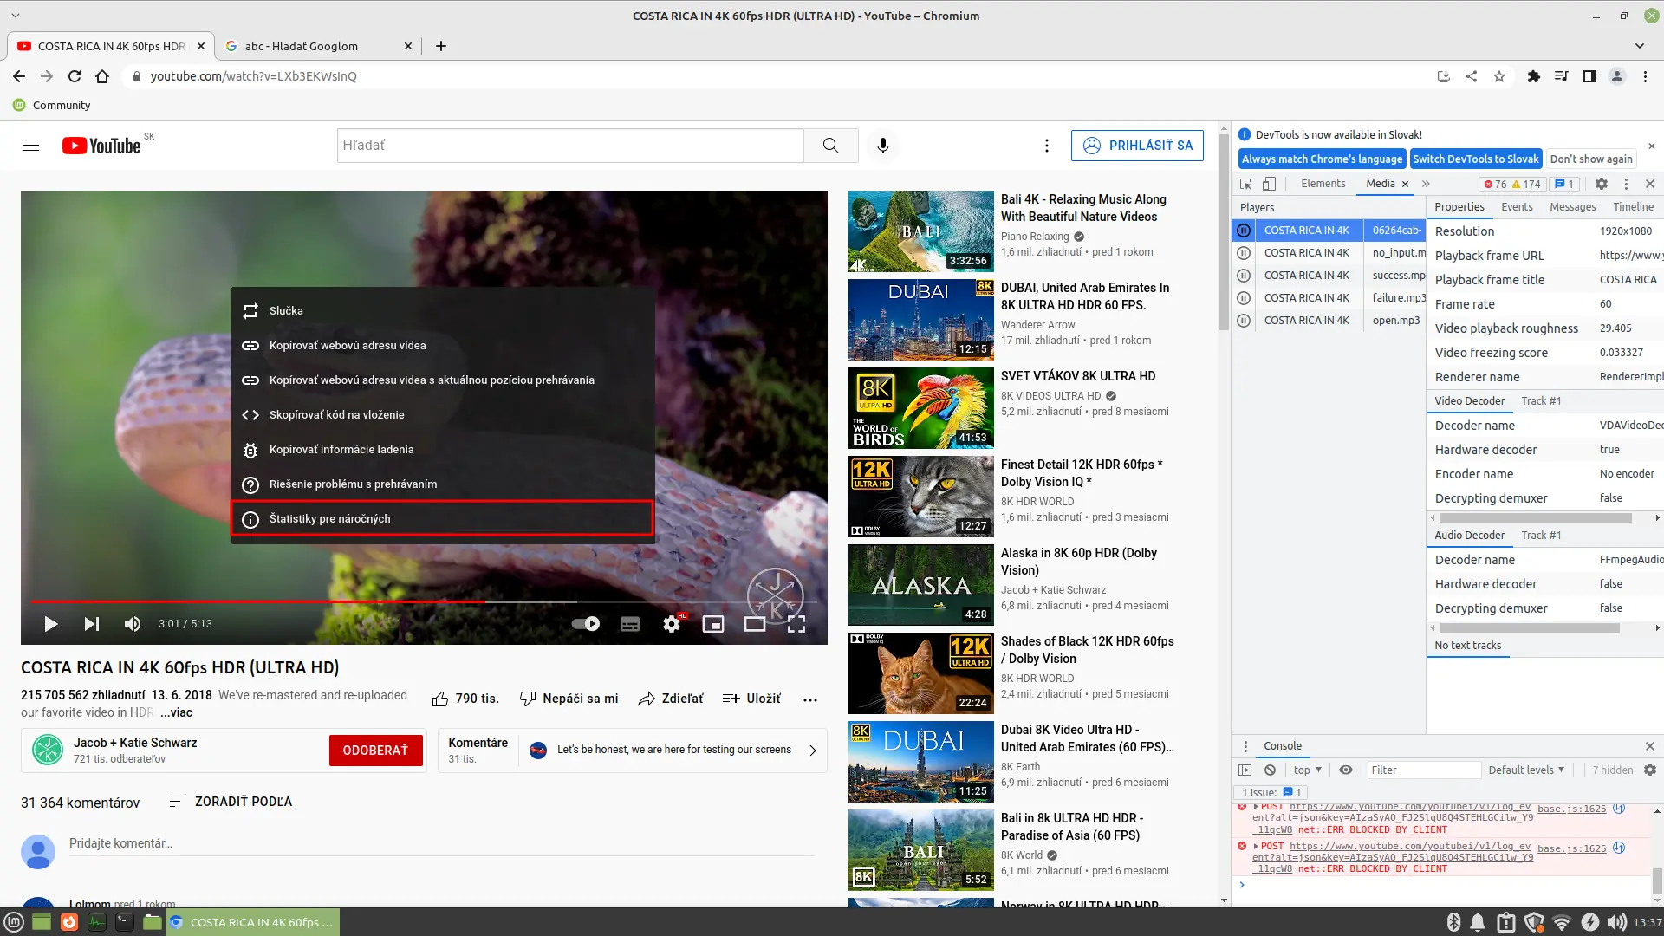Click Switch DevTools to Slovak

(x=1476, y=159)
